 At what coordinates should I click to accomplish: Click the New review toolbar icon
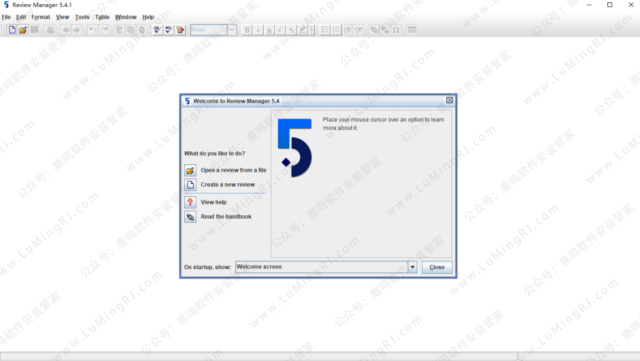tap(12, 30)
